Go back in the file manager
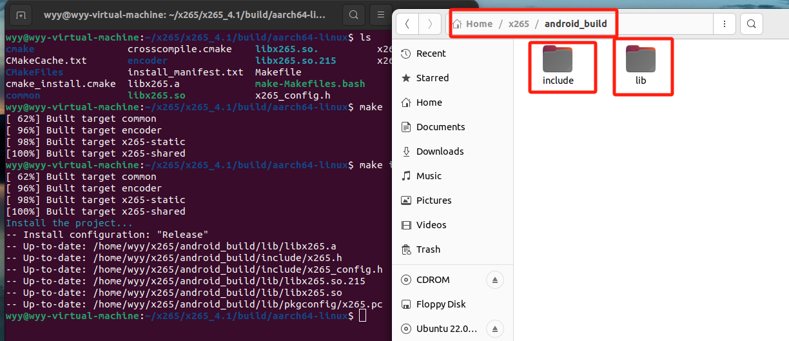Image resolution: width=789 pixels, height=341 pixels. [x=407, y=24]
